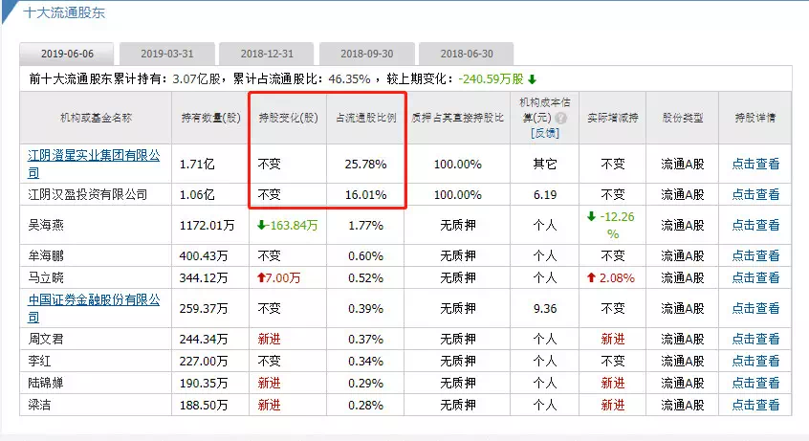Click the 占流通股比例 column header
809x441 pixels.
pyautogui.click(x=365, y=118)
